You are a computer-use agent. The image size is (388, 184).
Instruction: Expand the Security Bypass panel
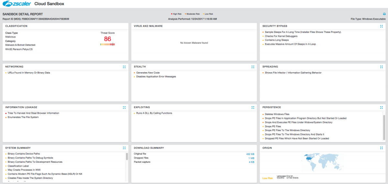click(382, 26)
